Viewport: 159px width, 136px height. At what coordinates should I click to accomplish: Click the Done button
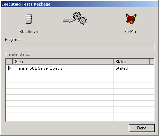pyautogui.click(x=142, y=128)
